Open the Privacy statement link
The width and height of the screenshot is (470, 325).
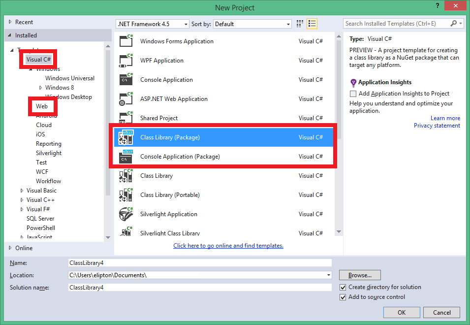coord(437,126)
